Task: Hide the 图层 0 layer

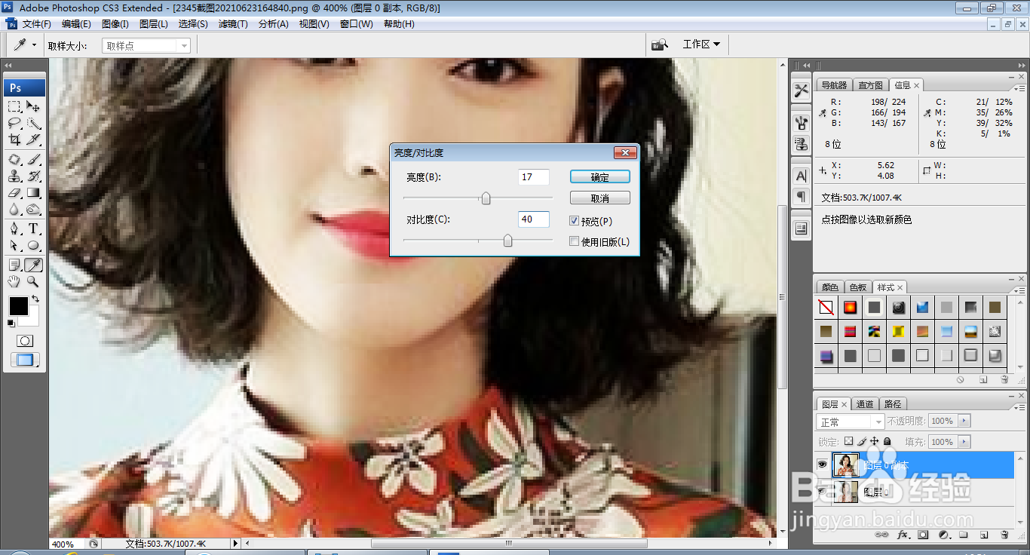Action: click(823, 492)
